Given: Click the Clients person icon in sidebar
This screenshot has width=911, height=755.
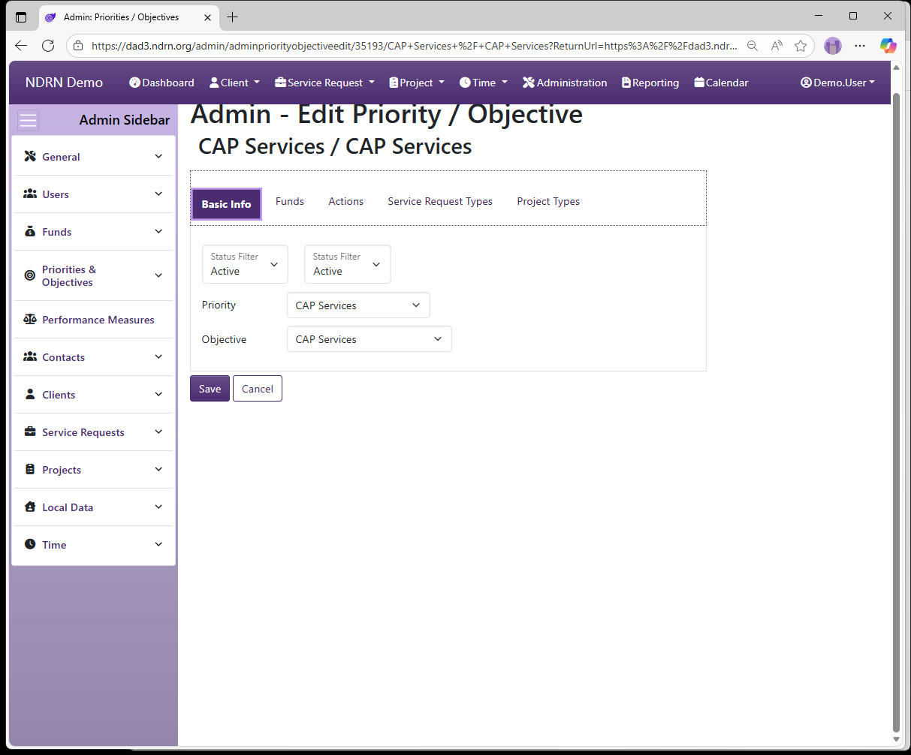Looking at the screenshot, I should pos(30,394).
